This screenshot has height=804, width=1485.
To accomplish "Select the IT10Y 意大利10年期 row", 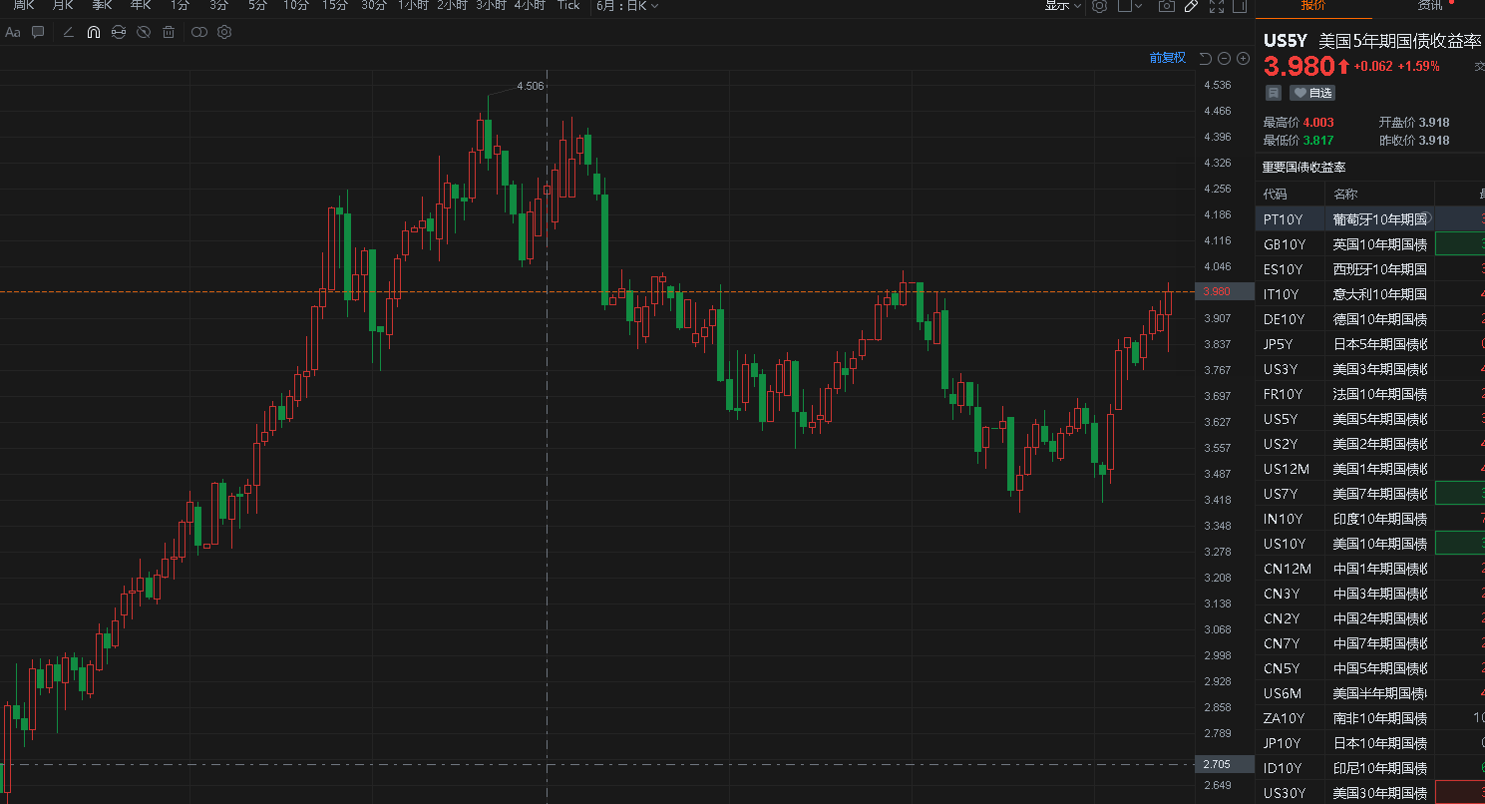I will [x=1370, y=293].
